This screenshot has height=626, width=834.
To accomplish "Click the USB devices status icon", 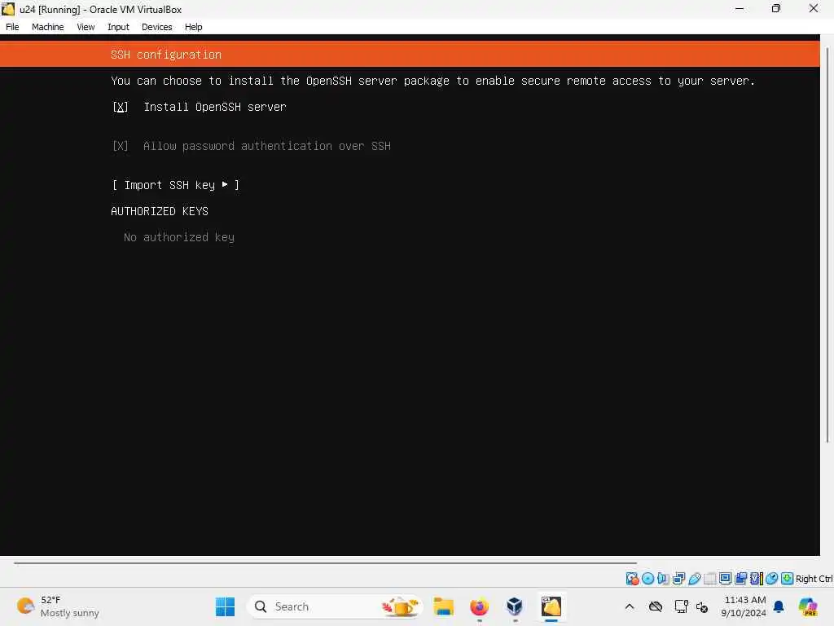I will (694, 579).
